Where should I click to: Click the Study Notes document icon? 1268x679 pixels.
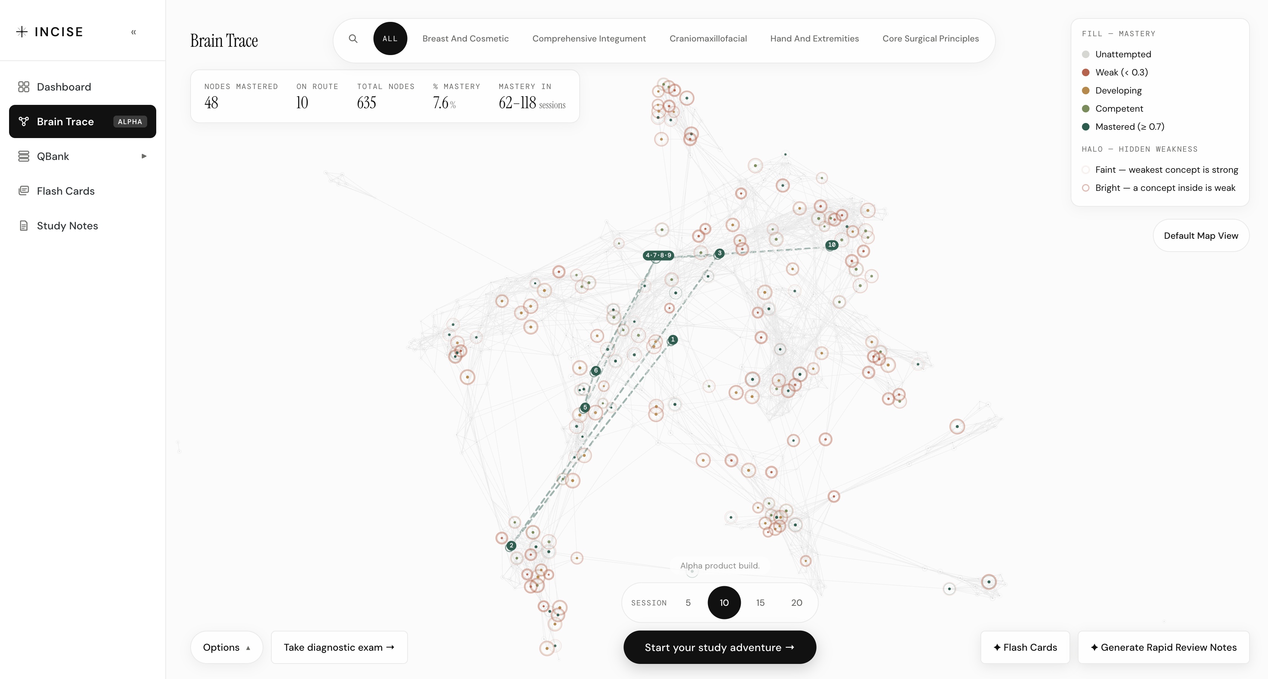click(24, 226)
